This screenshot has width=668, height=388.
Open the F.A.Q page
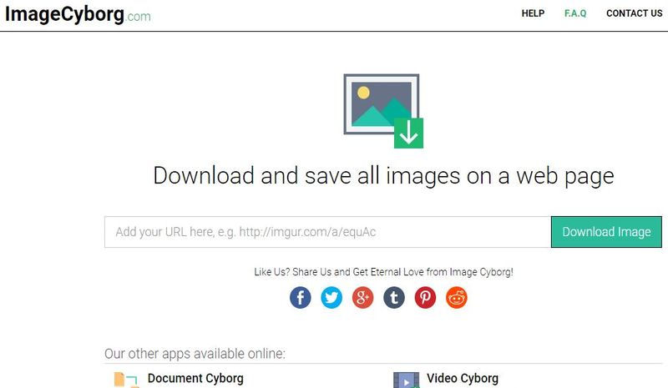point(575,13)
